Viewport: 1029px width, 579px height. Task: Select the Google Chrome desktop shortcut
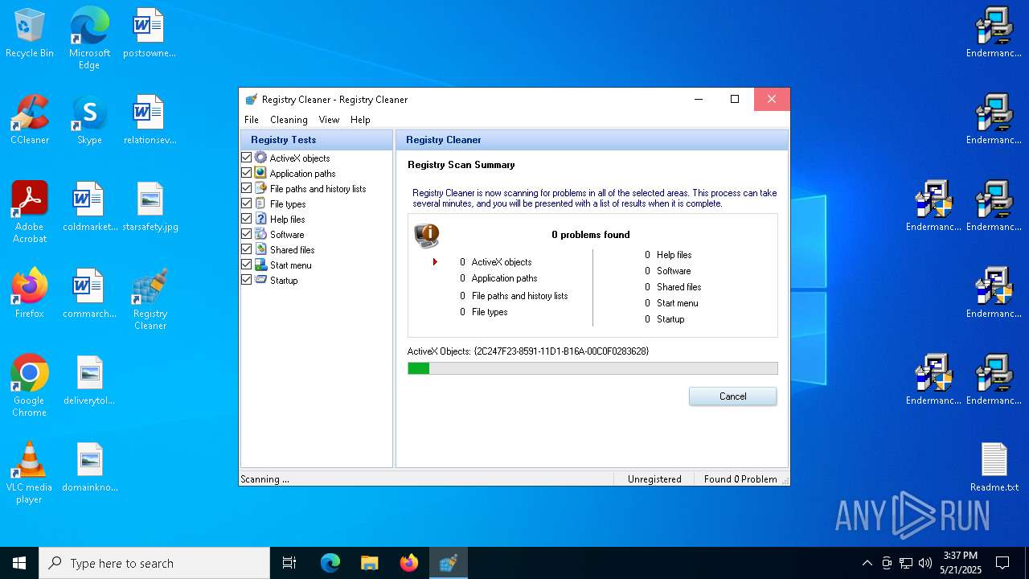point(30,386)
